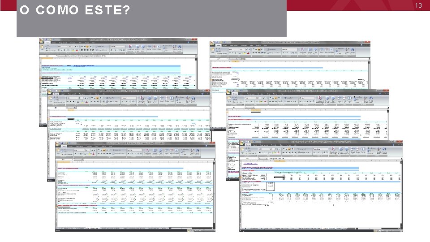Image resolution: width=430 pixels, height=242 pixels.
Task: Click Wrap Text in bottom-left Excel window
Action: click(117, 150)
